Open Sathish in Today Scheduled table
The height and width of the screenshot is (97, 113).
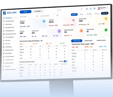tap(22, 52)
